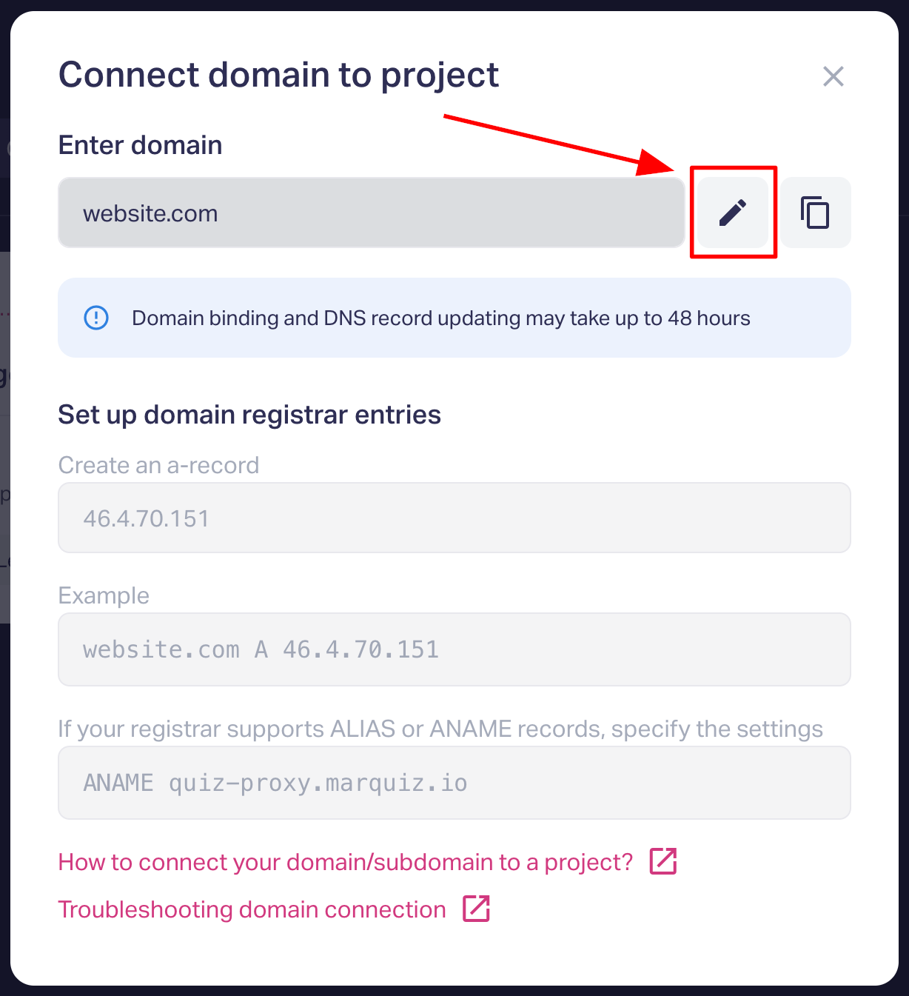Click the example record field with website.com A
909x996 pixels.
pos(454,649)
